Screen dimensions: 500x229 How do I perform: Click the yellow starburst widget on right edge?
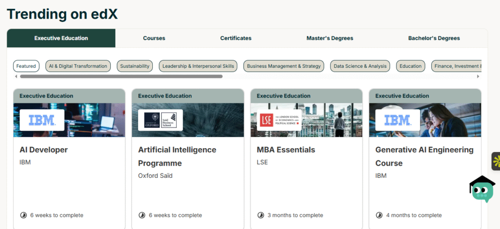point(496,161)
